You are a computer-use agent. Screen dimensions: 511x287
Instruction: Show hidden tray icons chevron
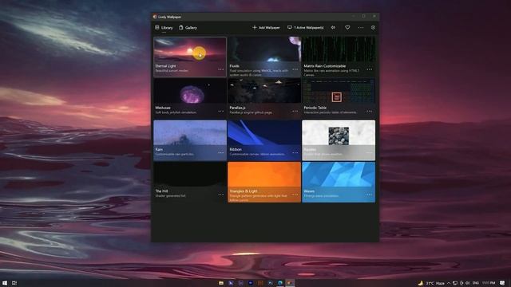(x=449, y=283)
